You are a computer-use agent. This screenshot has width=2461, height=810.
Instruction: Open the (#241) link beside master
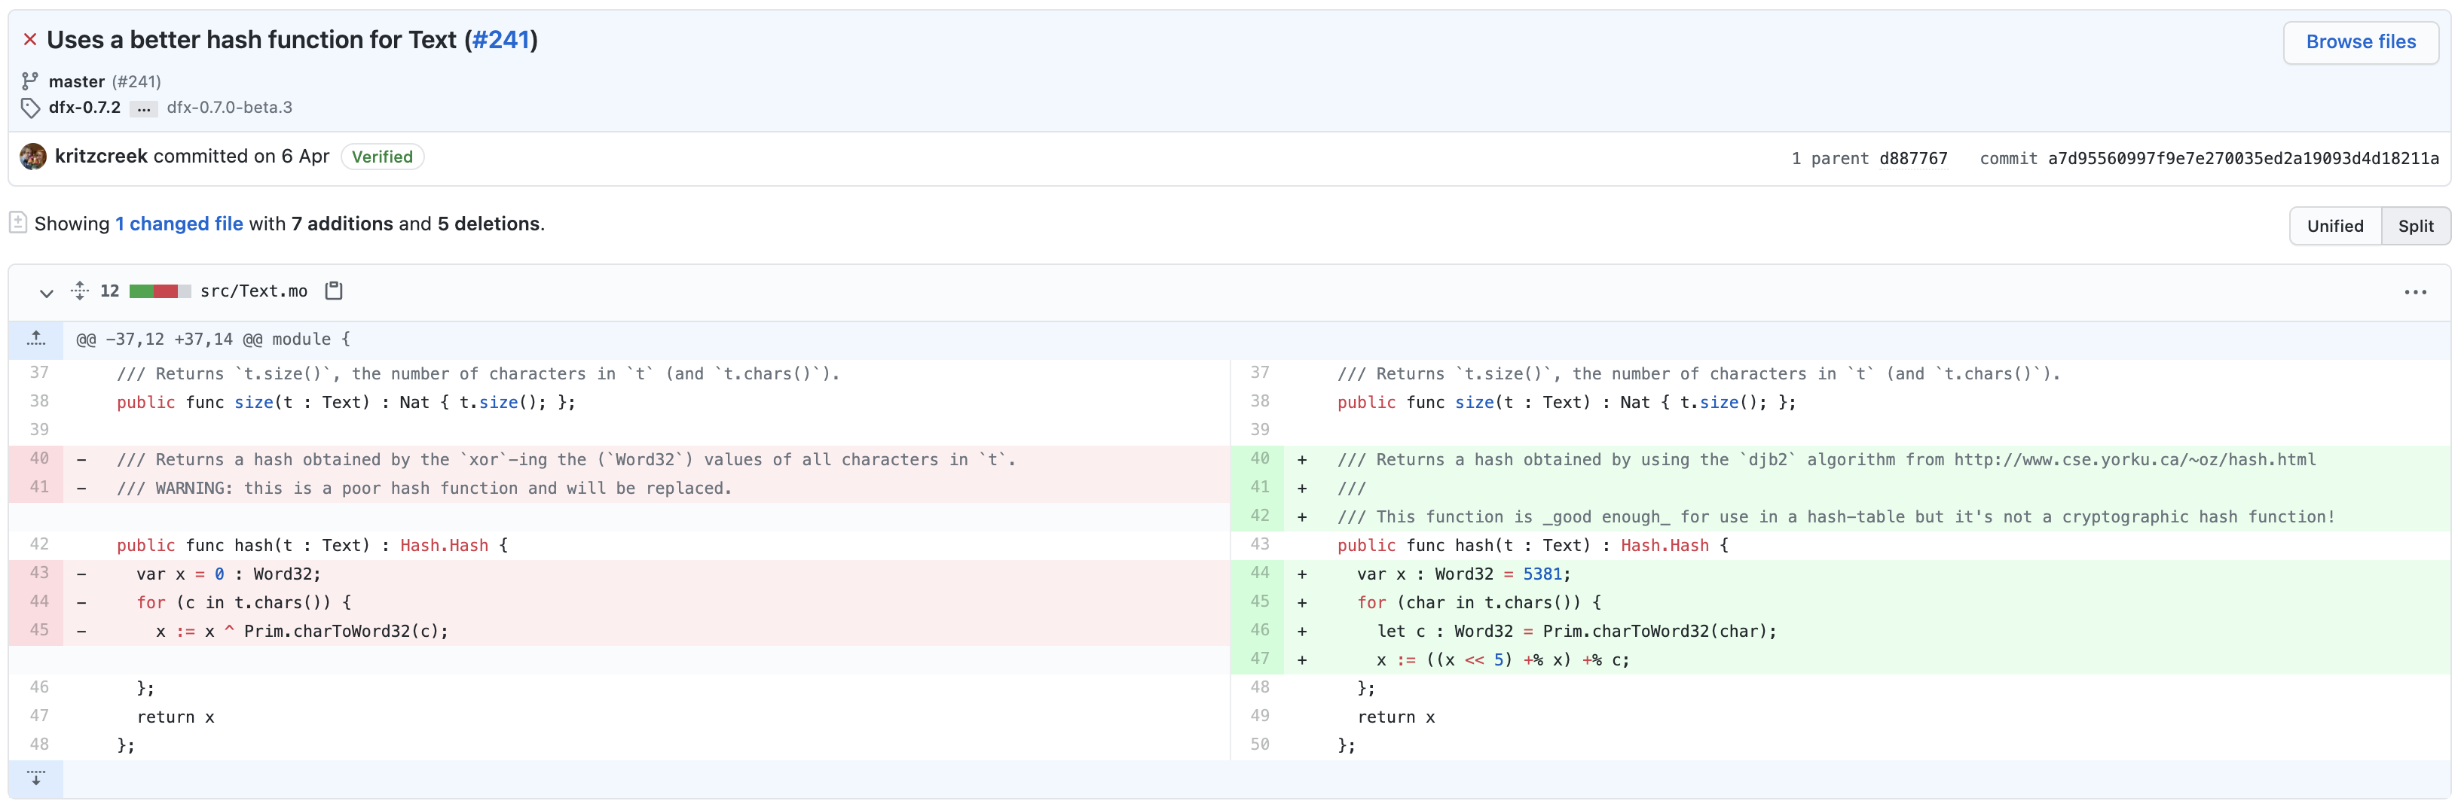tap(136, 81)
